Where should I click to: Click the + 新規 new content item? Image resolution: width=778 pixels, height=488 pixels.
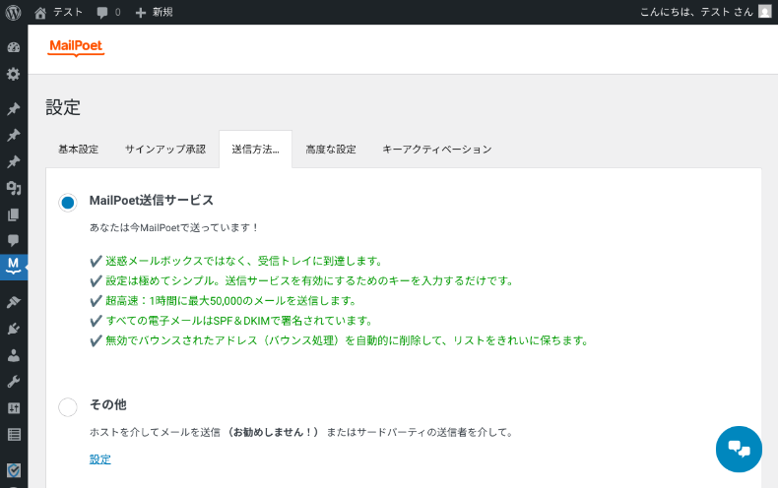(154, 12)
